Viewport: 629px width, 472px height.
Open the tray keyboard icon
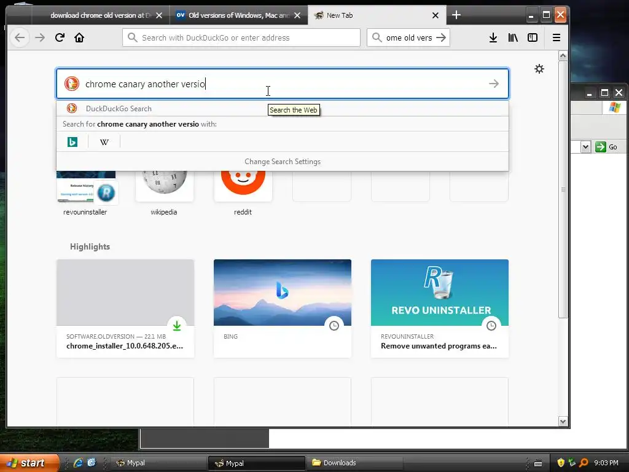coord(538,463)
